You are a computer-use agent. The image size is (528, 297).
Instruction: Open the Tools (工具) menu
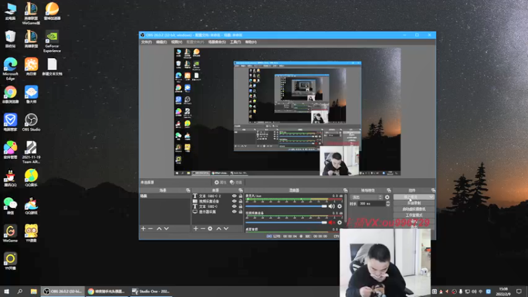click(236, 42)
